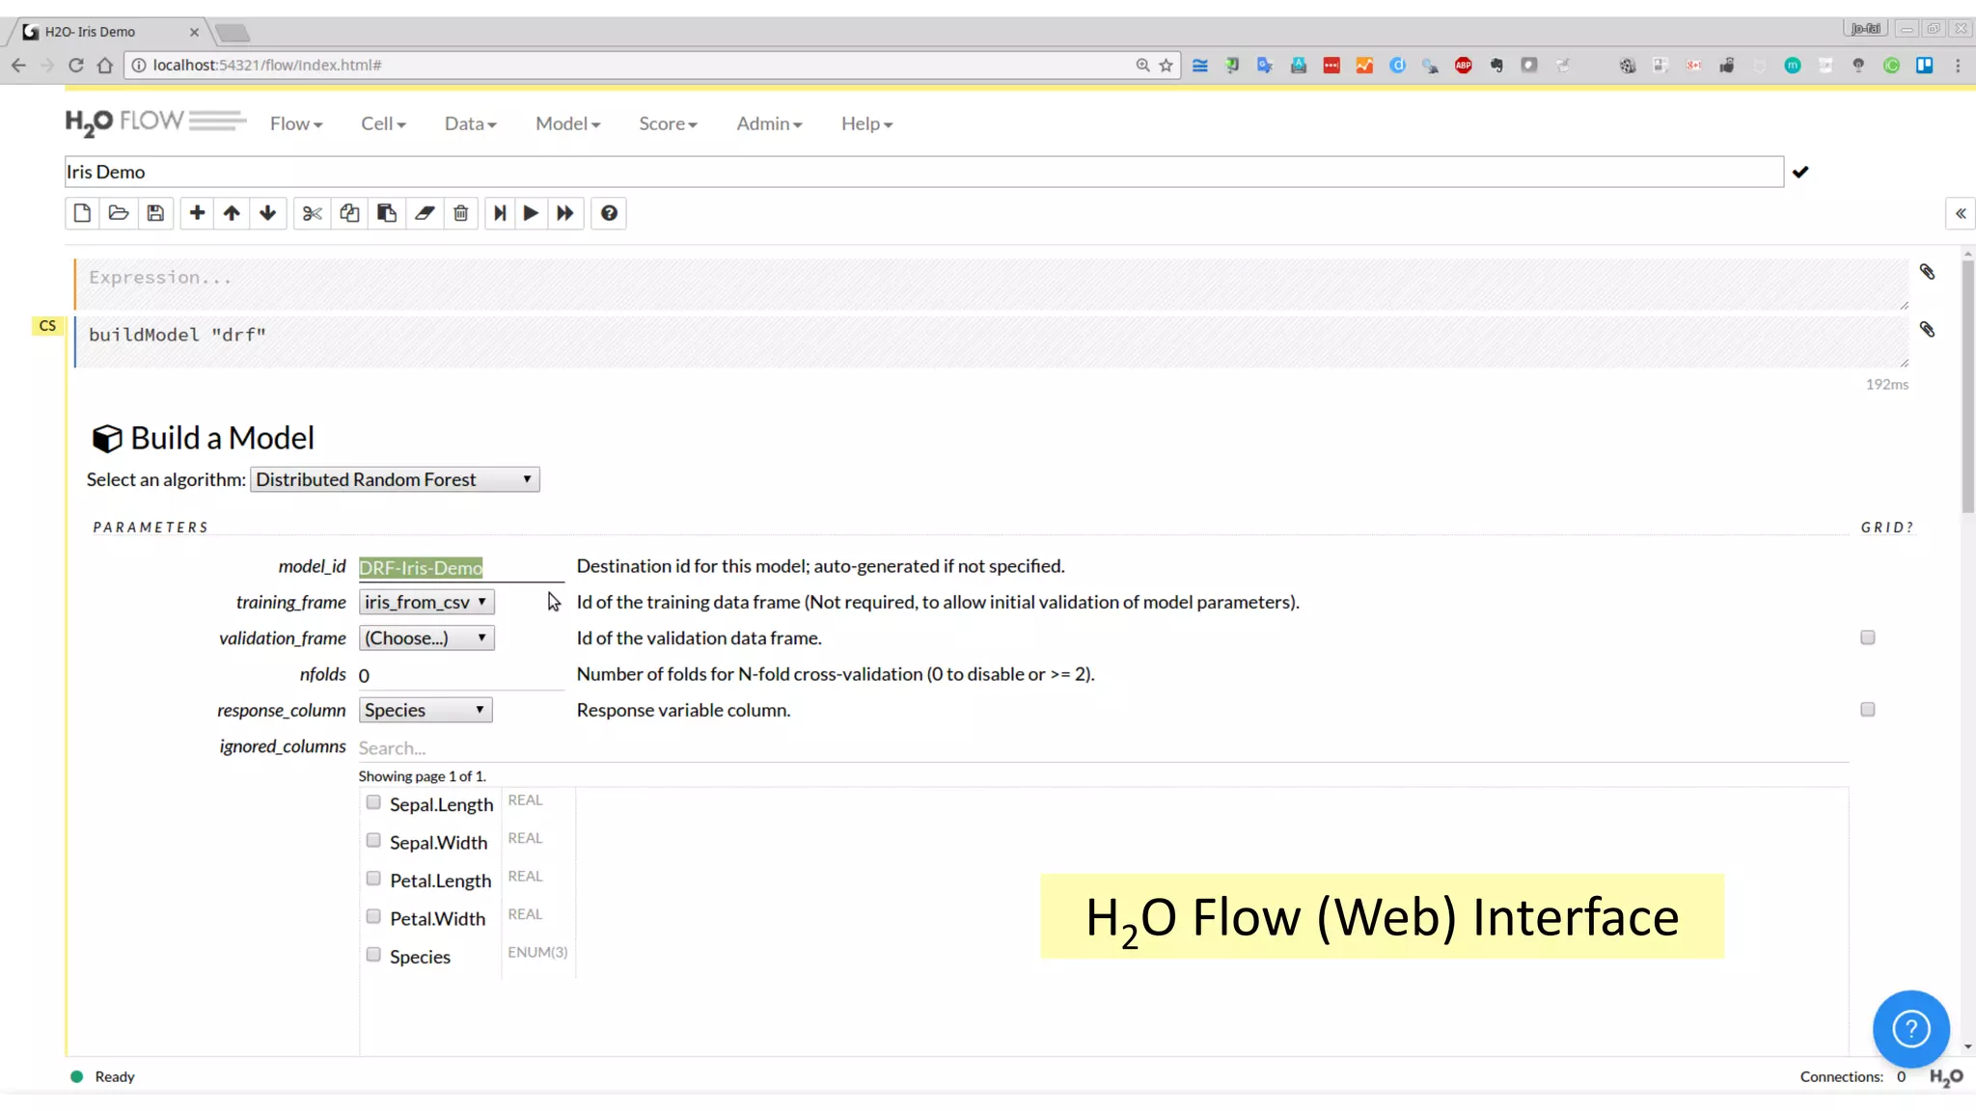Open the response_column Species dropdown
Image resolution: width=1976 pixels, height=1111 pixels.
[425, 710]
